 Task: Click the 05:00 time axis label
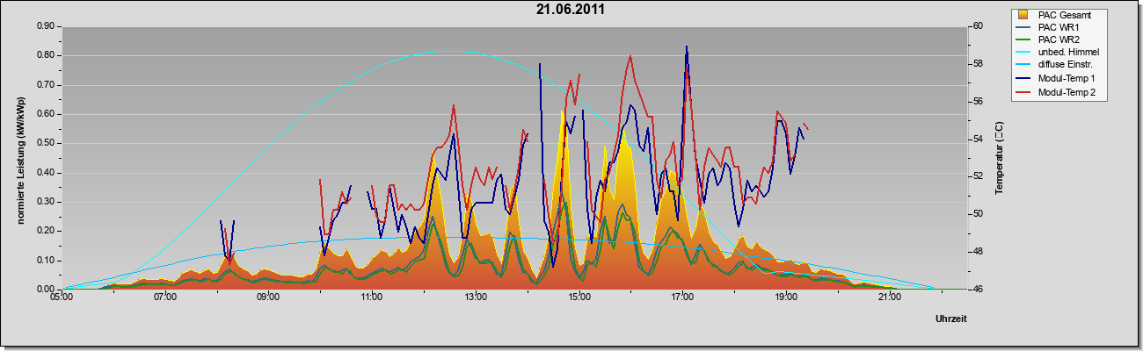(62, 297)
